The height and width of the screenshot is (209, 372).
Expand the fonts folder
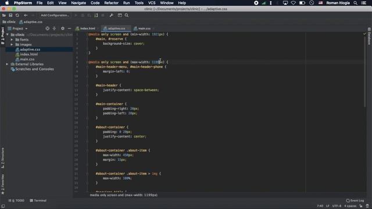[x=12, y=39]
